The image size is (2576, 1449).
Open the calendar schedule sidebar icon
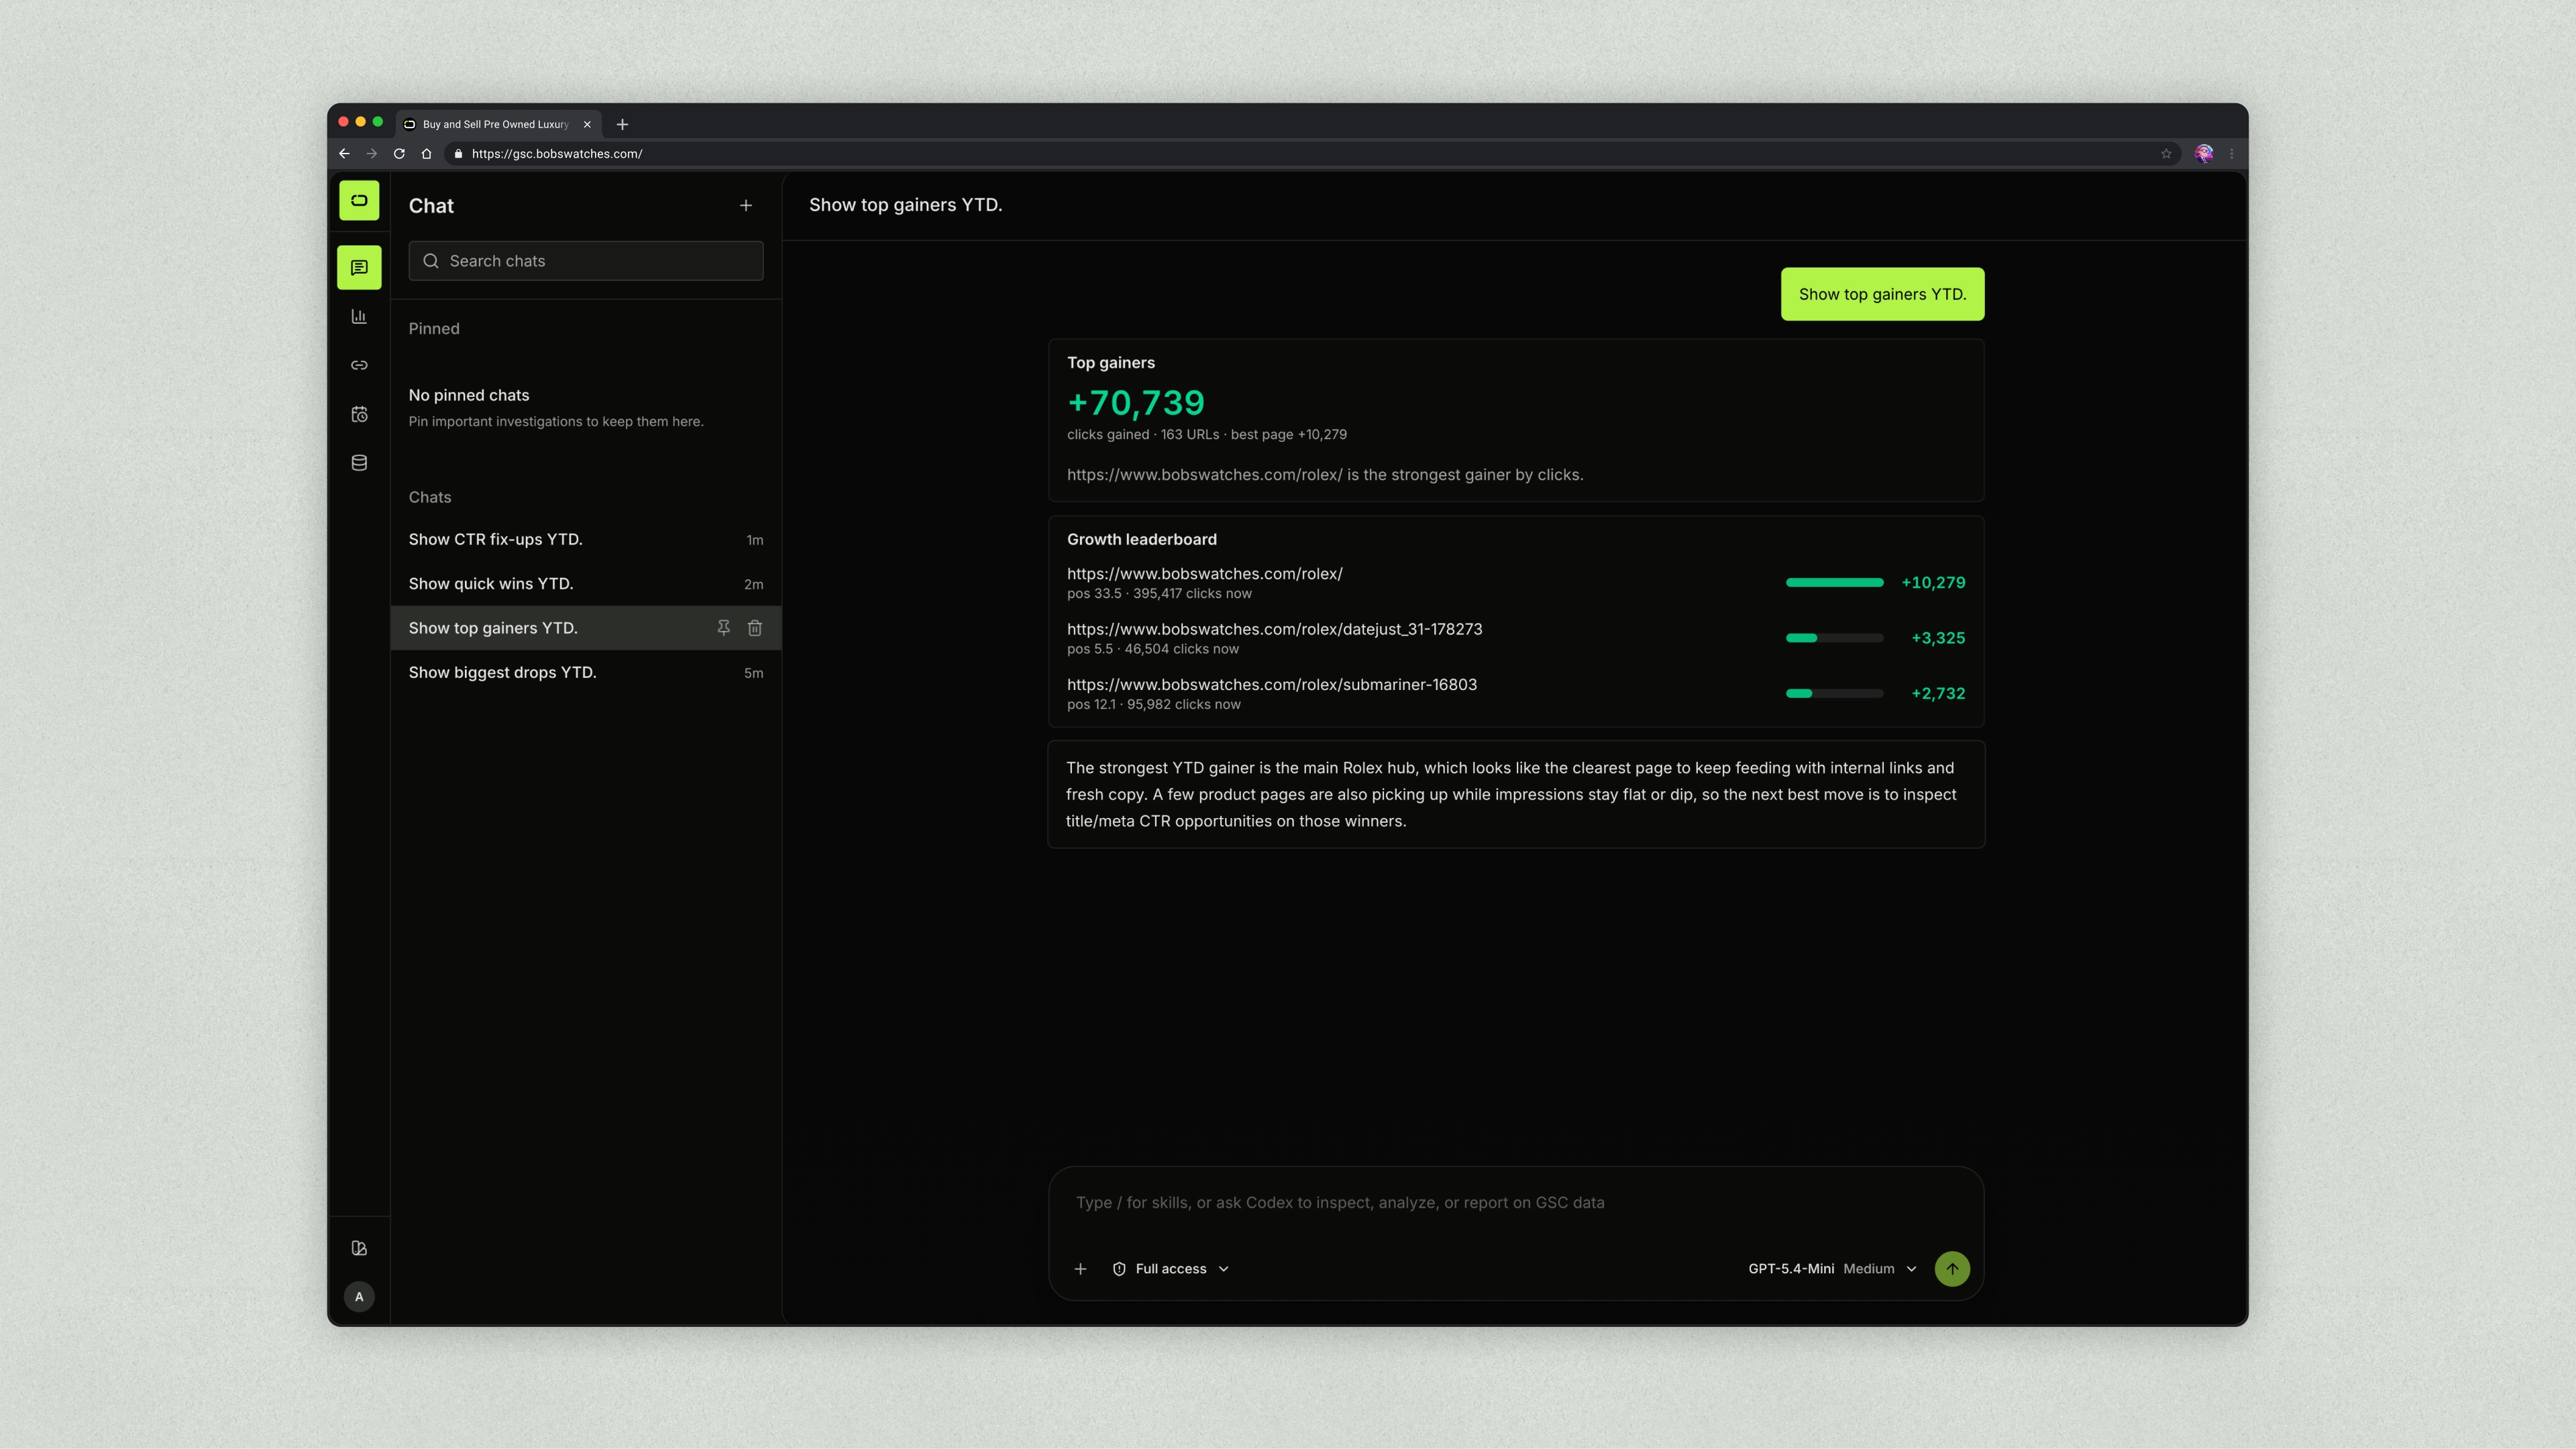[359, 414]
